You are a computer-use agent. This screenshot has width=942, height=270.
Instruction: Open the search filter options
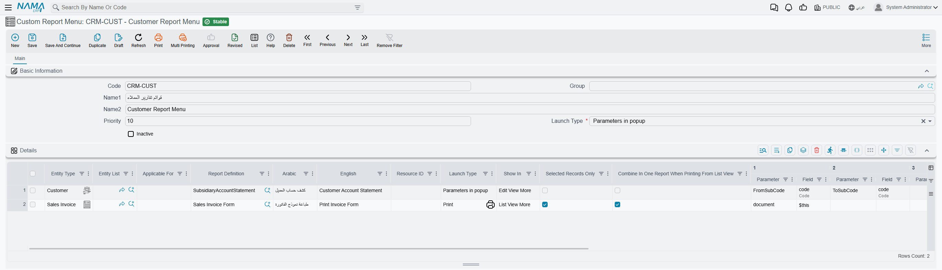(357, 7)
